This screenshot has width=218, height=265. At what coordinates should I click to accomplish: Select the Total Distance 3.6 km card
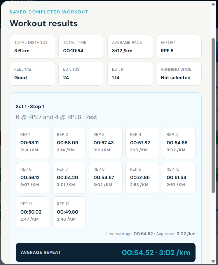pos(32,47)
